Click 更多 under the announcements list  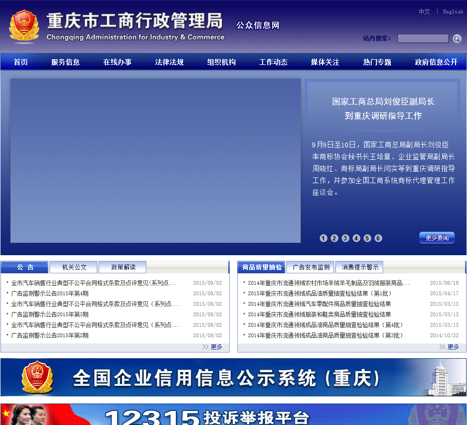tap(216, 347)
